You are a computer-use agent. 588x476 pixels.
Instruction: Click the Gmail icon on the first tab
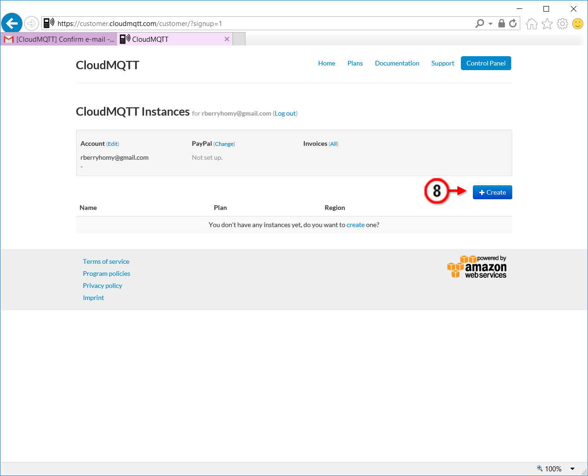(x=8, y=39)
